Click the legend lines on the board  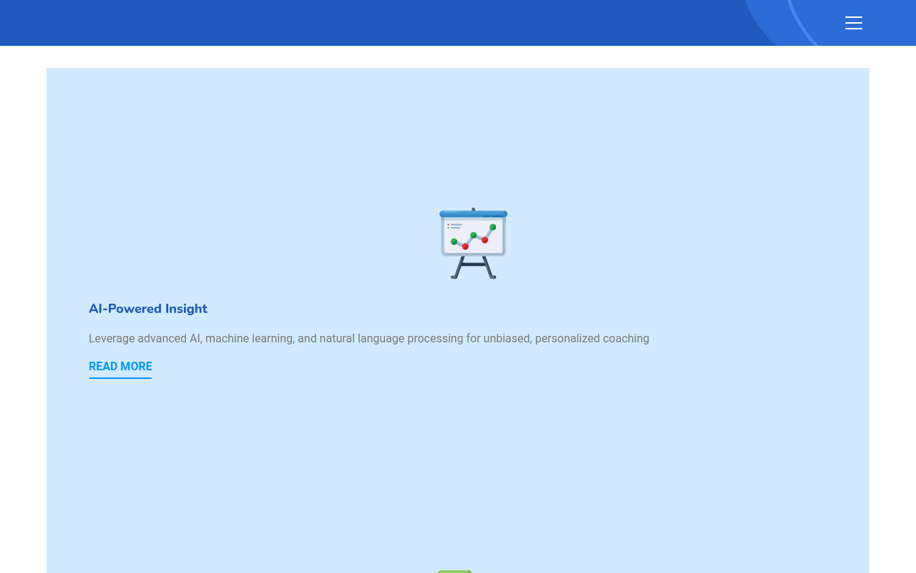click(x=455, y=226)
